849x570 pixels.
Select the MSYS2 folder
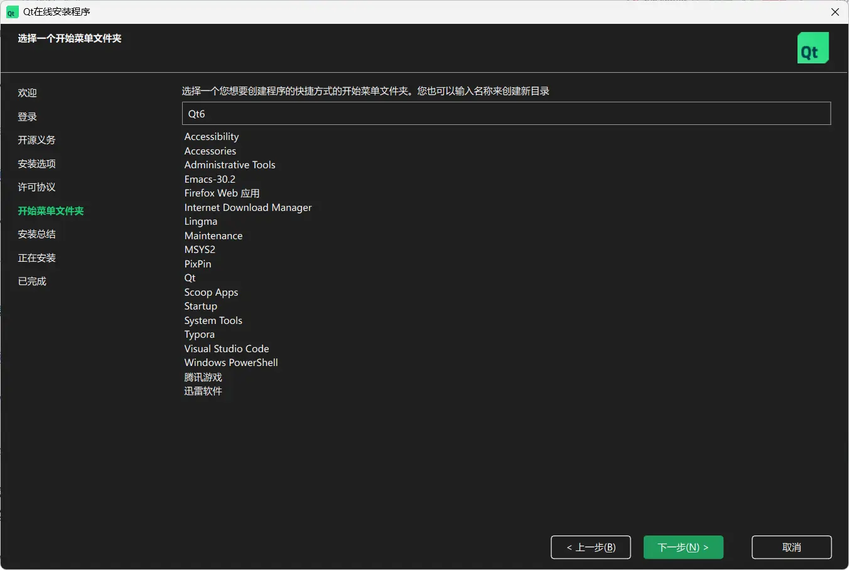coord(200,250)
